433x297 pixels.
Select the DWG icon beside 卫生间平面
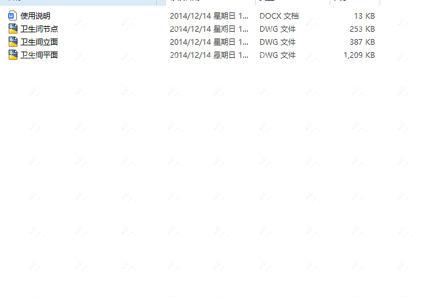click(x=12, y=55)
